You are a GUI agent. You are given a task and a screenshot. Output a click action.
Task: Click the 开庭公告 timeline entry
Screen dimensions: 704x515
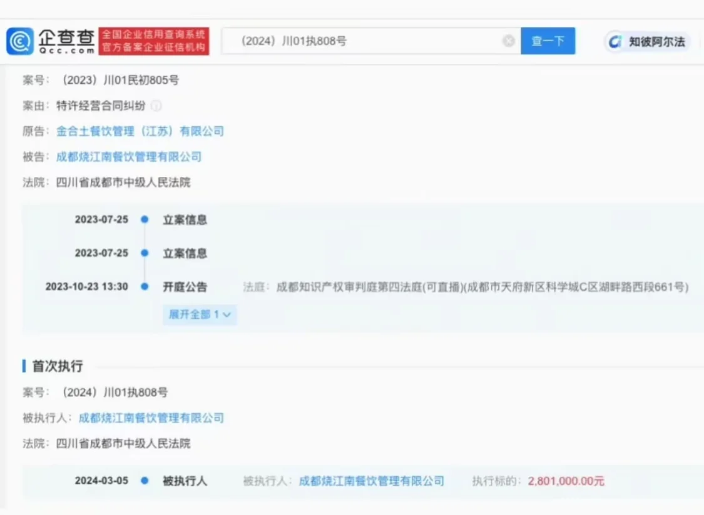(185, 287)
